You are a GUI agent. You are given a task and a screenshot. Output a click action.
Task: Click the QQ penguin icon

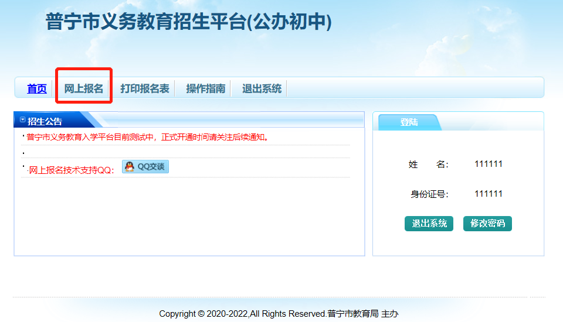pyautogui.click(x=129, y=166)
